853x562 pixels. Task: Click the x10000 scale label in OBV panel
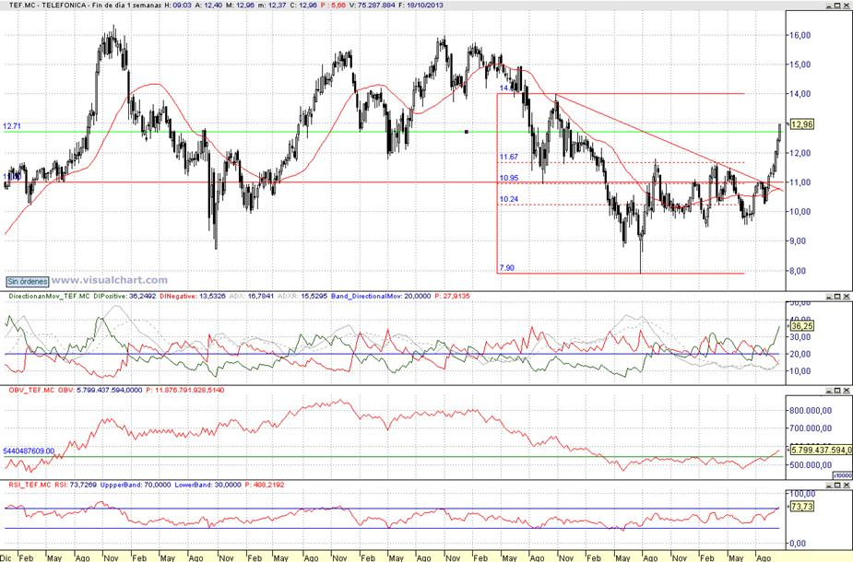pos(842,475)
